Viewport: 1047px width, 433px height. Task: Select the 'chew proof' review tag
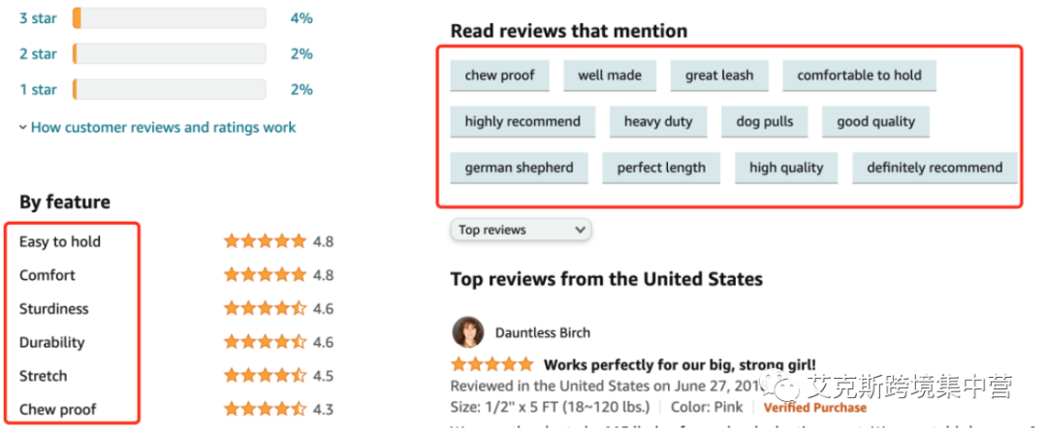coord(499,76)
